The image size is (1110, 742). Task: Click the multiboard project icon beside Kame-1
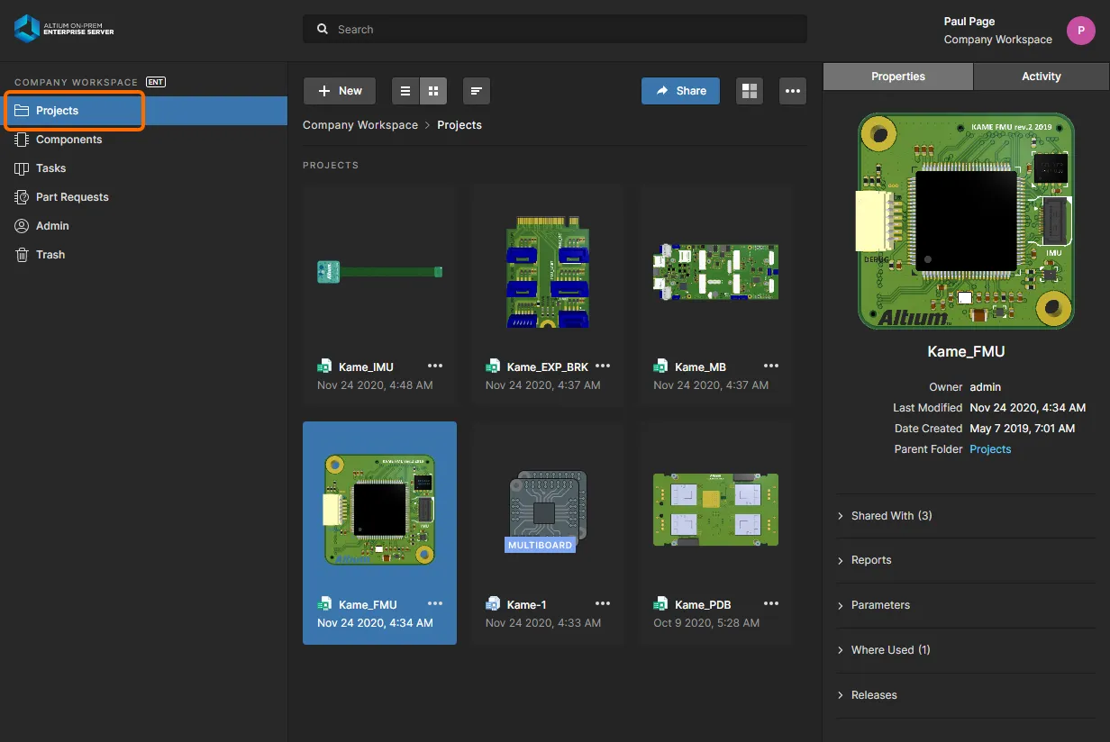pos(493,604)
